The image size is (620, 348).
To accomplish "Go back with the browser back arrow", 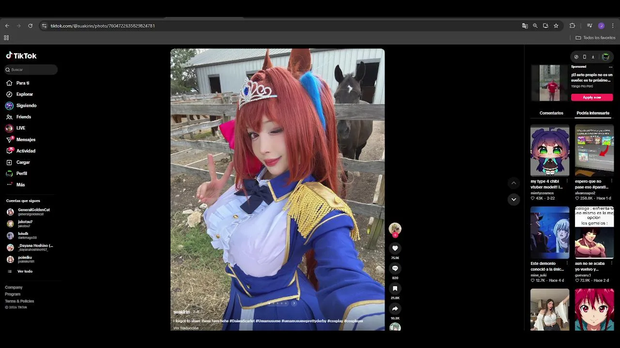I will pos(7,26).
